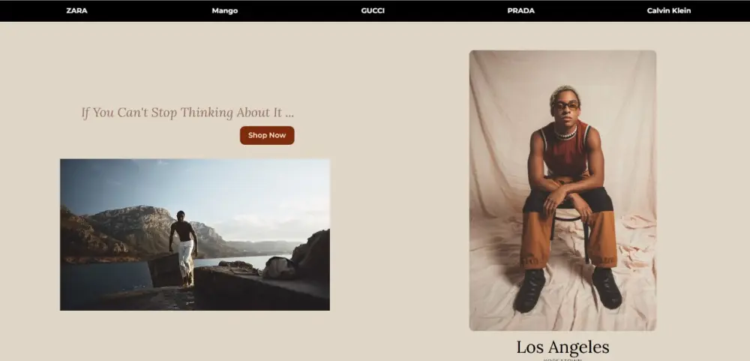Click the white bag on the rocks
The width and height of the screenshot is (750, 361).
click(279, 268)
